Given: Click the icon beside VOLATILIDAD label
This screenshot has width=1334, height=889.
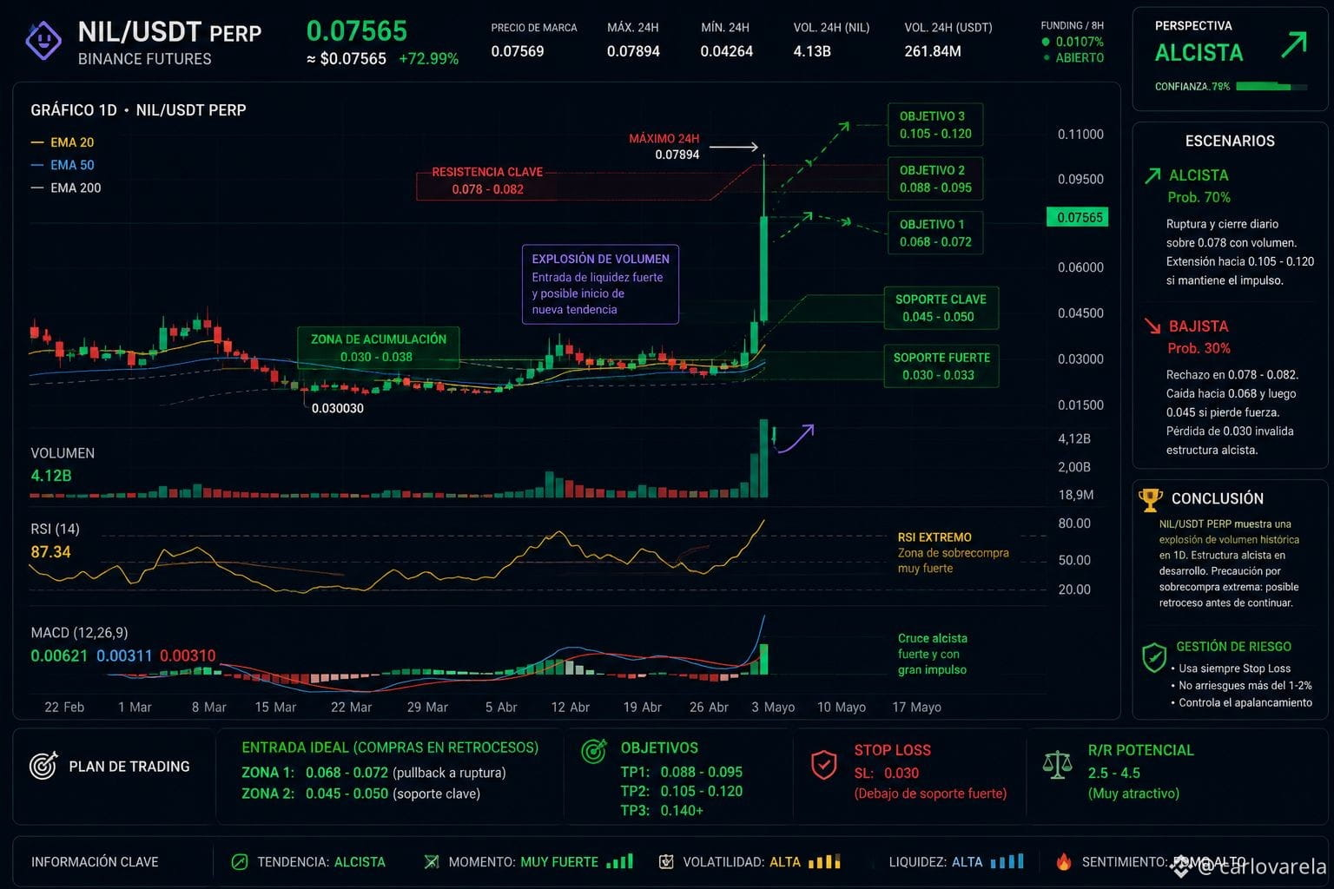Looking at the screenshot, I should point(666,862).
